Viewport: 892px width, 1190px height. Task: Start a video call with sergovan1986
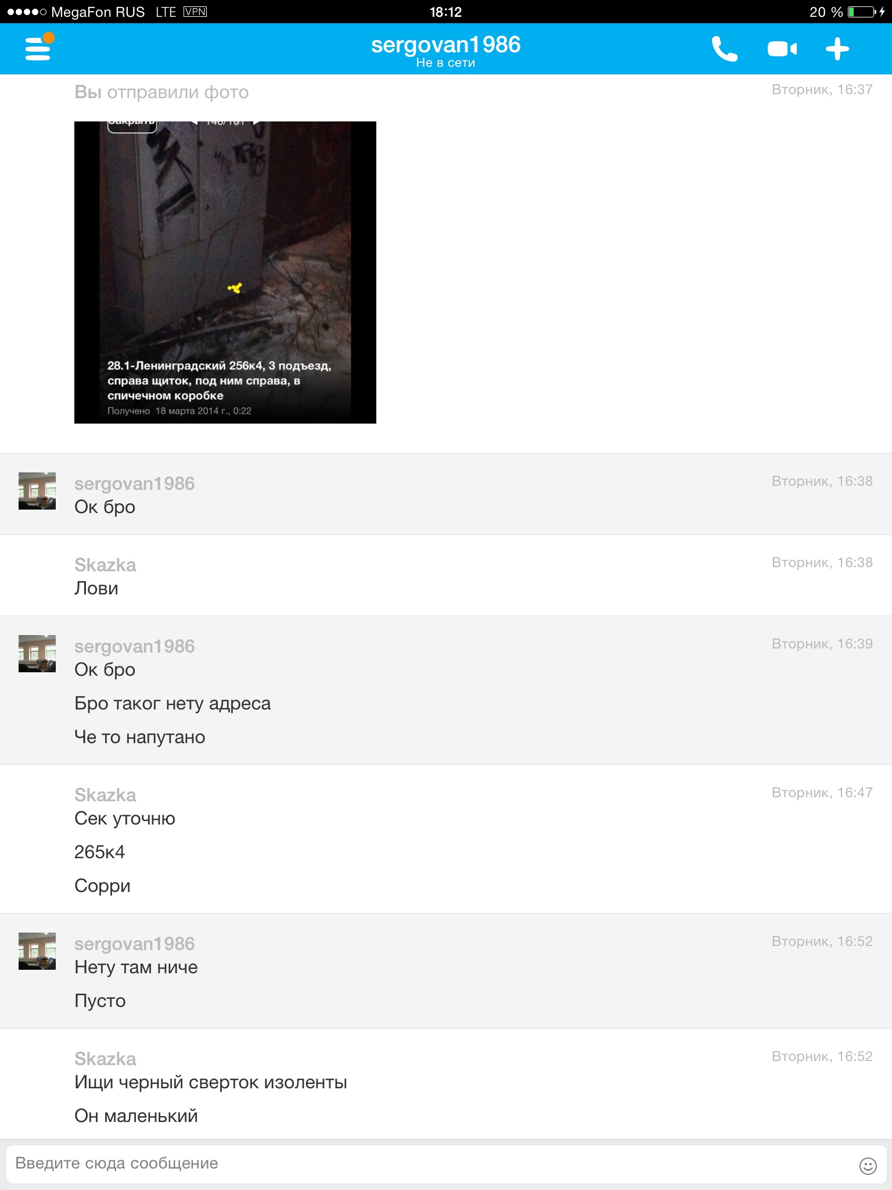[x=782, y=49]
